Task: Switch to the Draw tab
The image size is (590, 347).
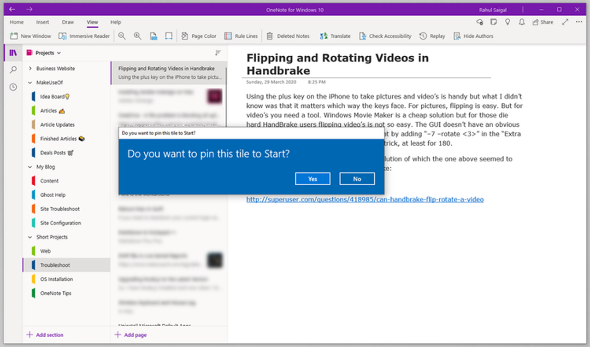Action: click(x=68, y=22)
